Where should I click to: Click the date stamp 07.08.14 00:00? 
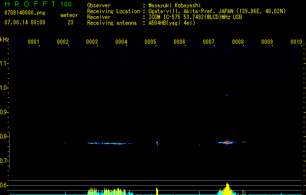coord(25,22)
